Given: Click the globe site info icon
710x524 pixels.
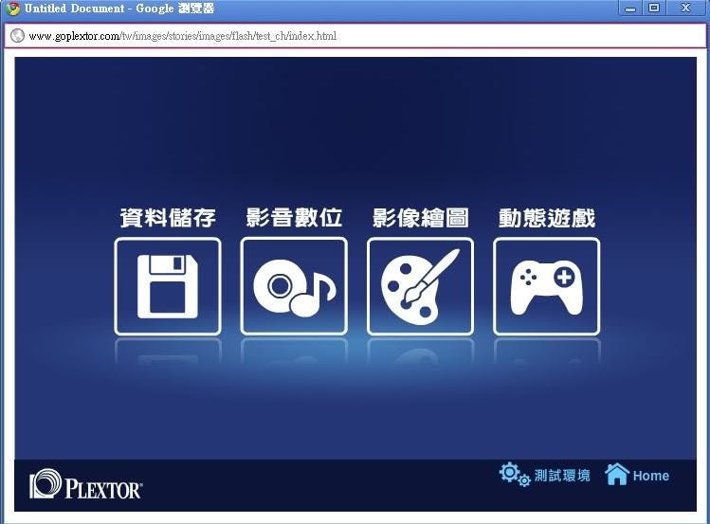Looking at the screenshot, I should tap(16, 36).
